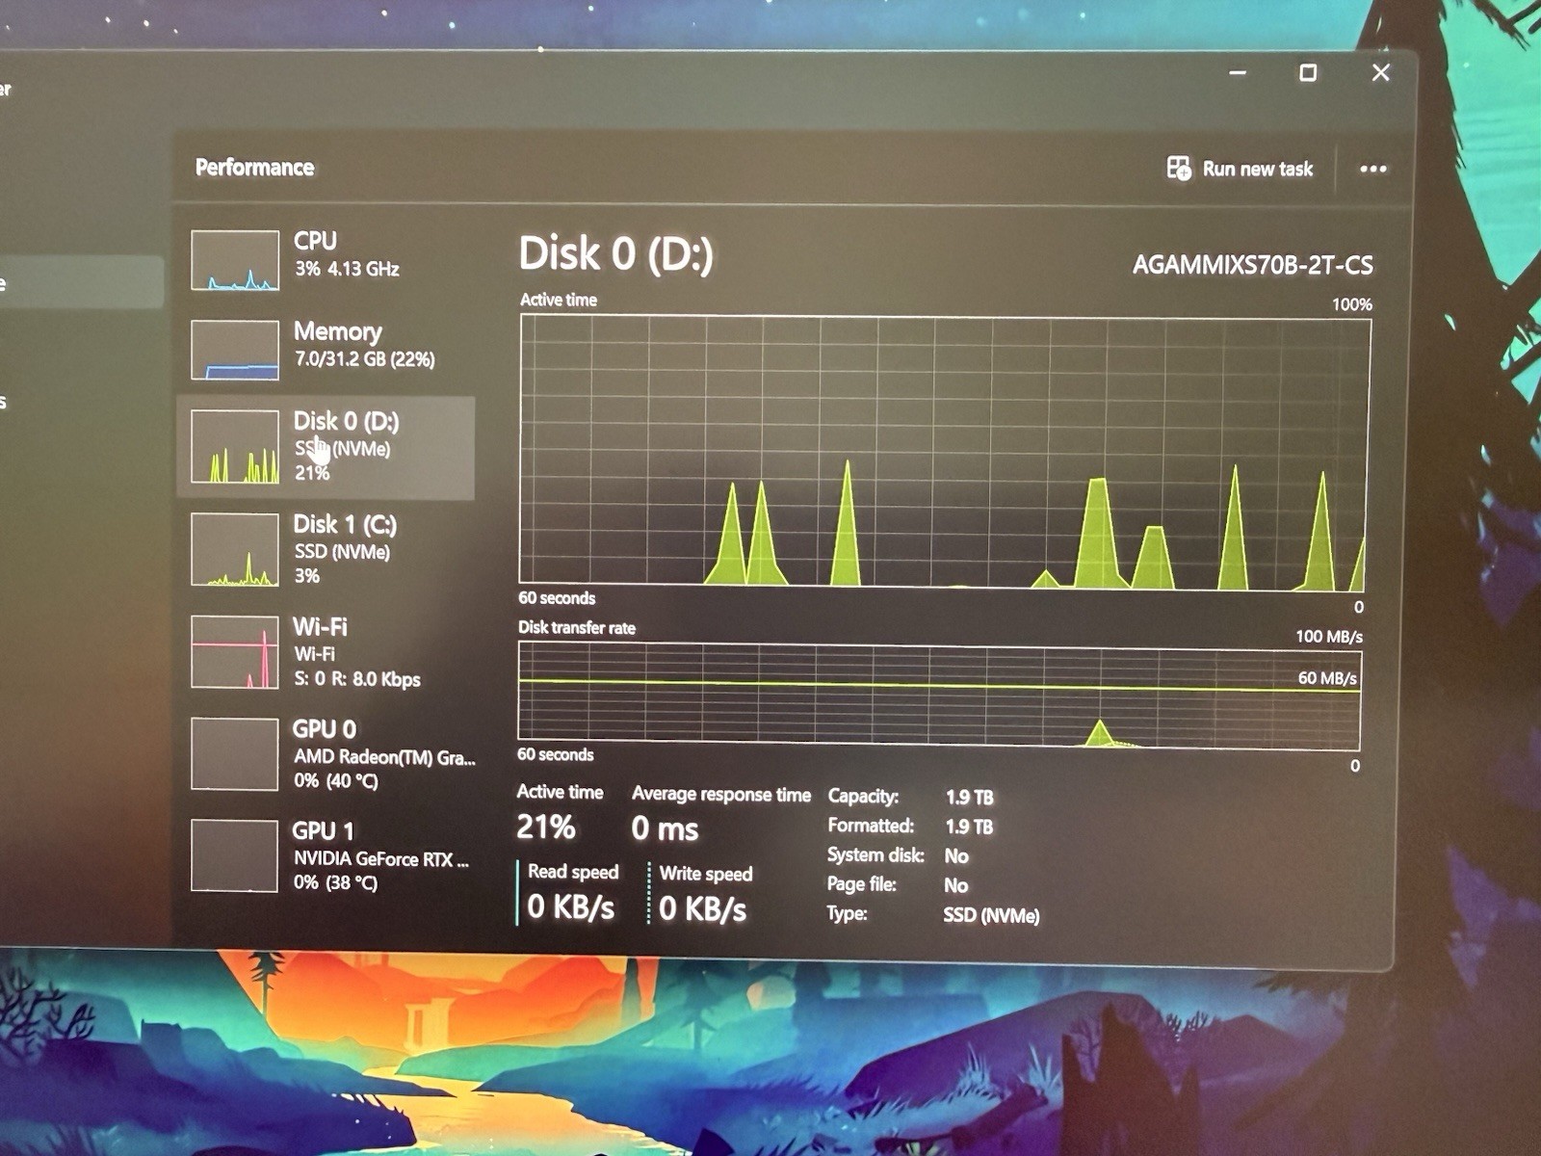Click the Disk 0 (D:) heading
The height and width of the screenshot is (1156, 1541).
click(616, 254)
